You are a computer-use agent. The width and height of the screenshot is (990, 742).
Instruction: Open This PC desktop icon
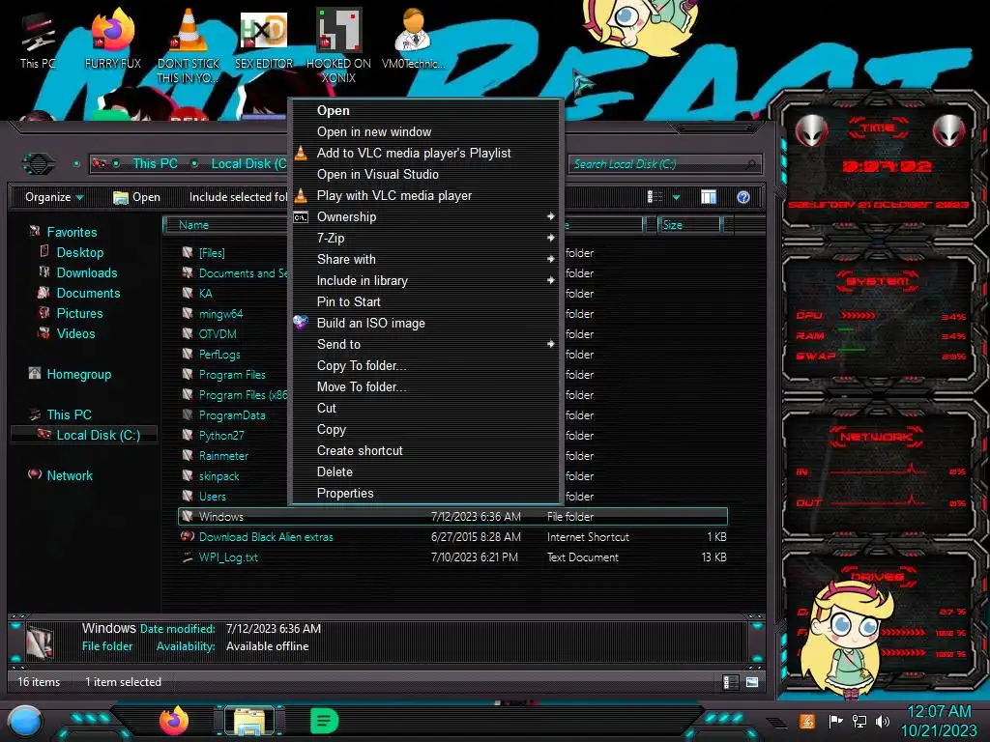click(38, 39)
